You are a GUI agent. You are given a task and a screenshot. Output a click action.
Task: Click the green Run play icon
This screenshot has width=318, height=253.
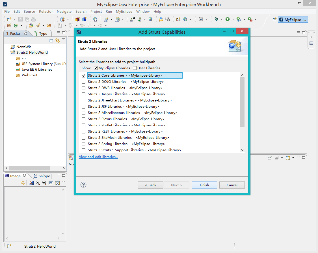228,19
